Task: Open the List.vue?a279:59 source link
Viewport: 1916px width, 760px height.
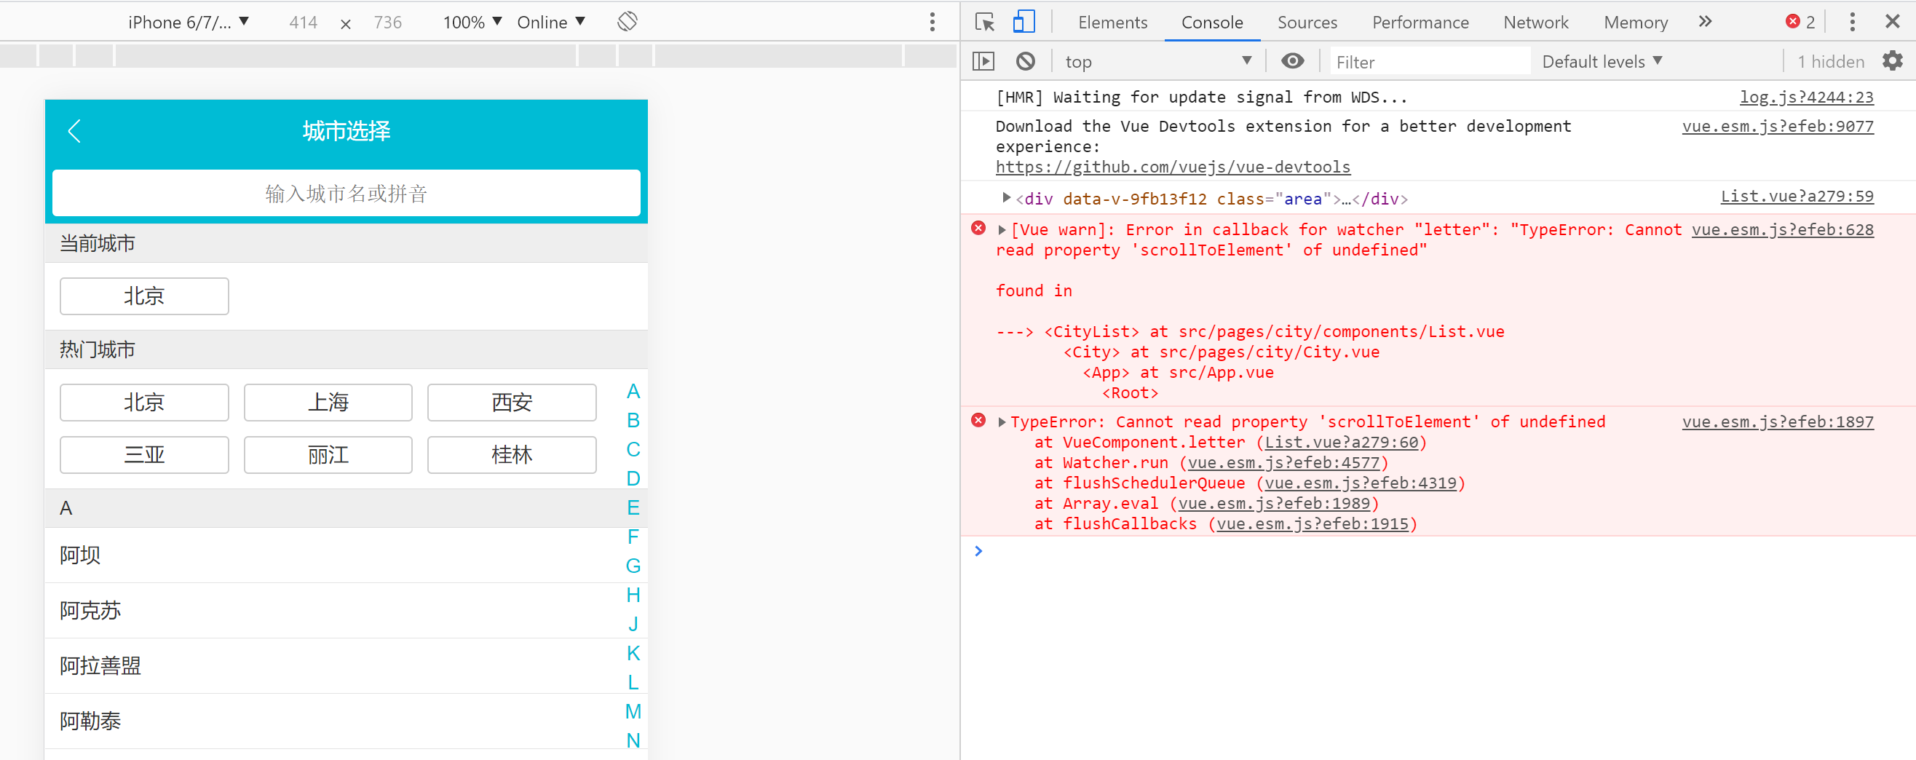Action: pyautogui.click(x=1797, y=196)
